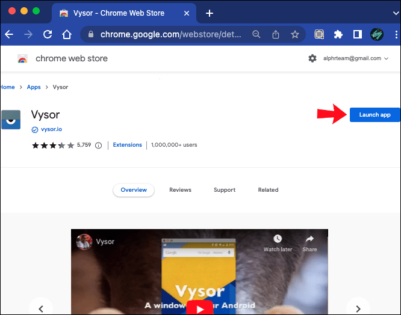Switch to the Reviews tab
The image size is (401, 315).
180,190
